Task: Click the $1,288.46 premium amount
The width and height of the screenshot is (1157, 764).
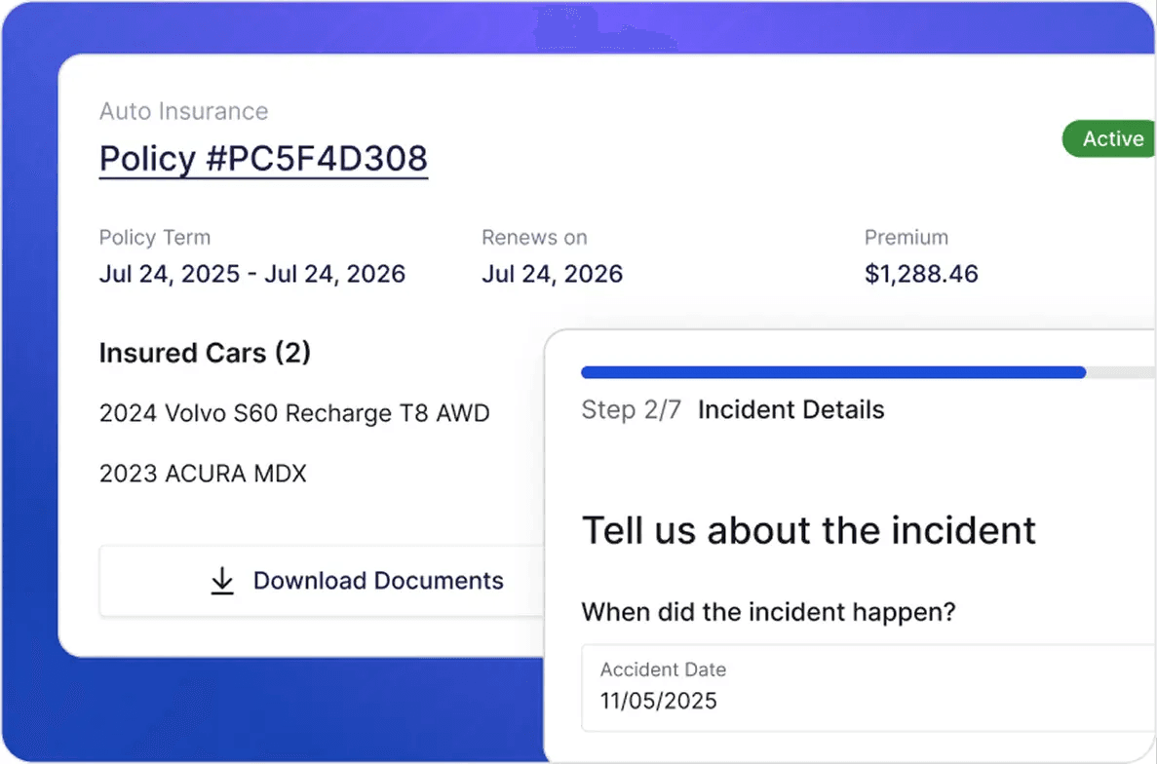Action: [921, 274]
